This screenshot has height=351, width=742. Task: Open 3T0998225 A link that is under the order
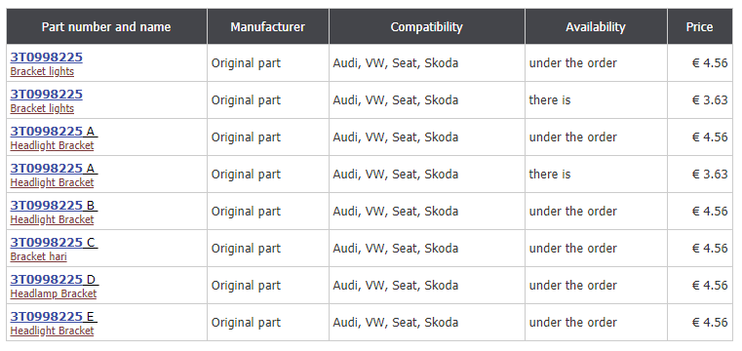coord(54,131)
